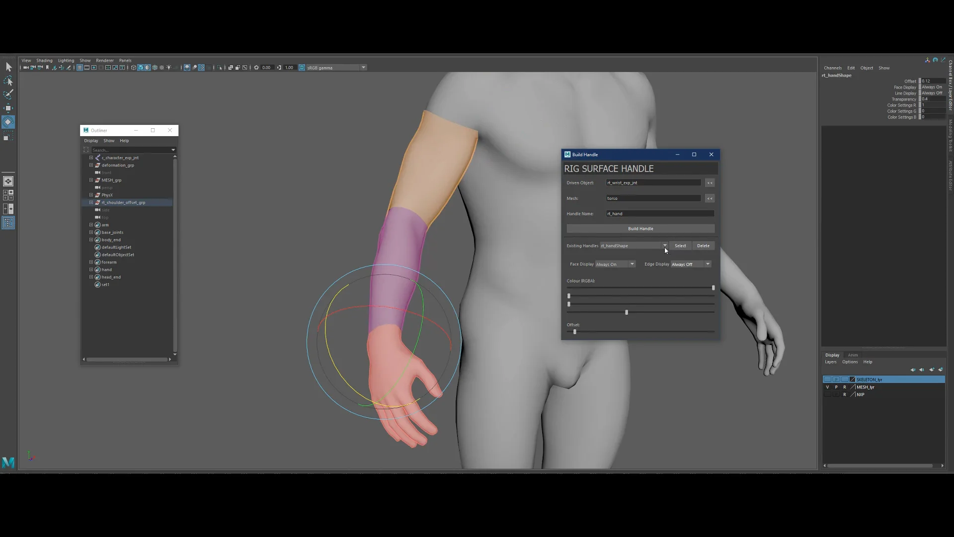Toggle playback P box of MESH_lyr

pyautogui.click(x=836, y=387)
